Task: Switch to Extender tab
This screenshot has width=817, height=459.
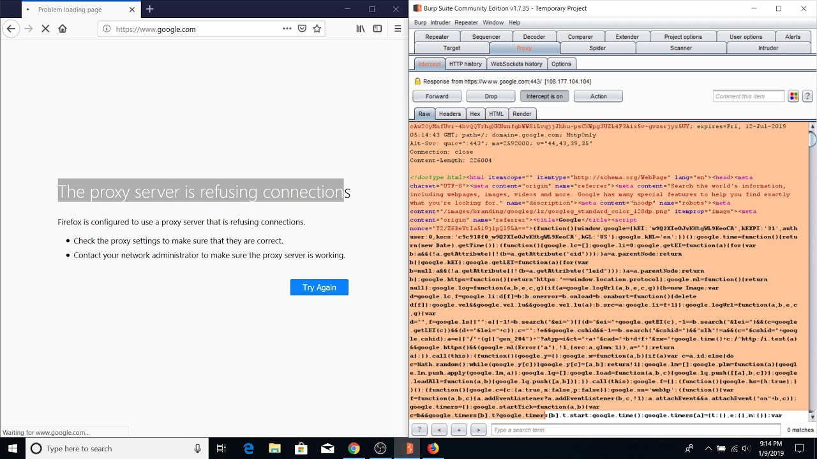Action: coord(627,37)
